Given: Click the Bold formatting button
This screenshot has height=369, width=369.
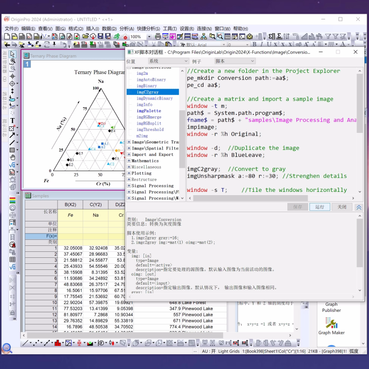Looking at the screenshot, I should click(x=255, y=44).
